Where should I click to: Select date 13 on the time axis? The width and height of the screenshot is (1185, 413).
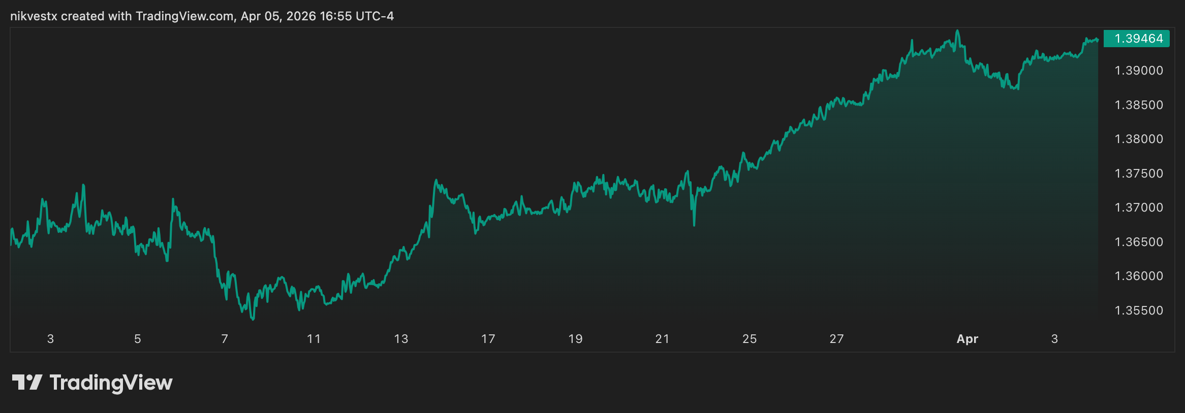(x=401, y=339)
